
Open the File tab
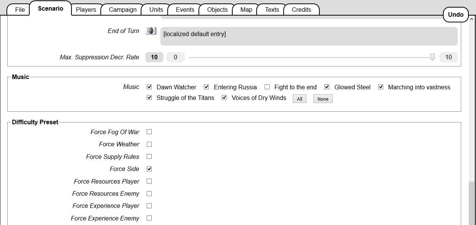point(20,10)
